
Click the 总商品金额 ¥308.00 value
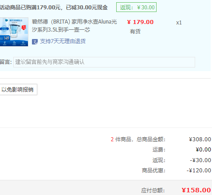200,139
